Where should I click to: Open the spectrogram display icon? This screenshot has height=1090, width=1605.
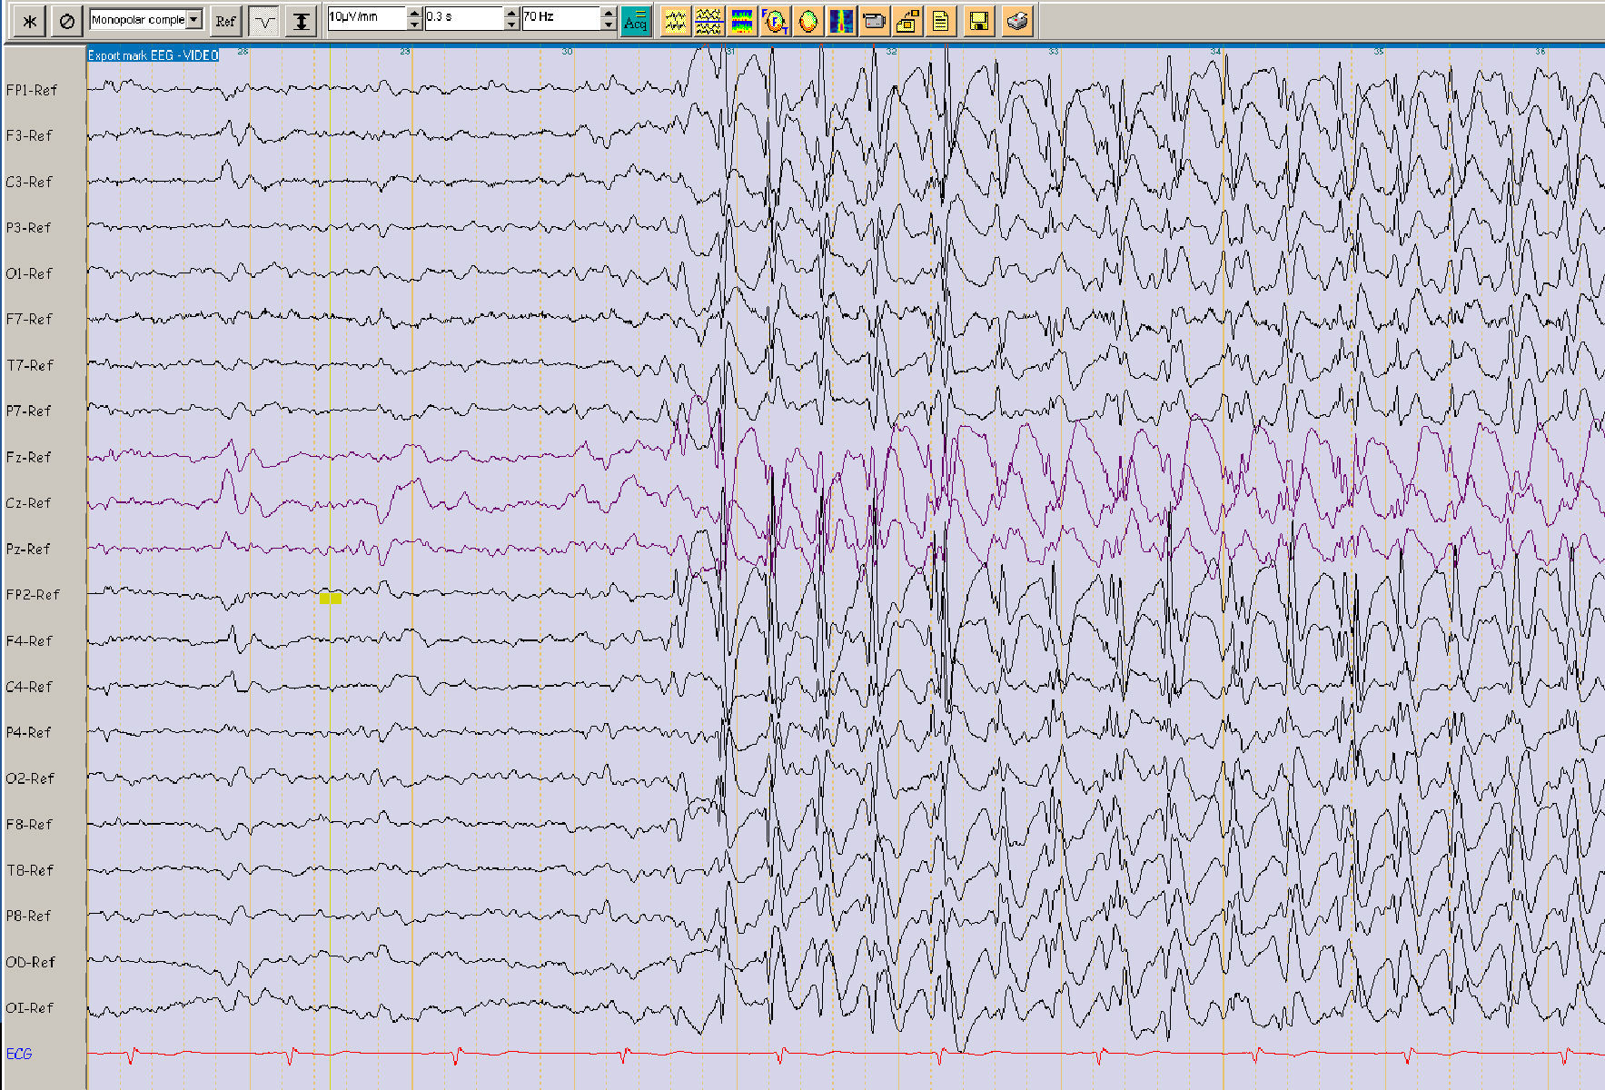tap(841, 21)
